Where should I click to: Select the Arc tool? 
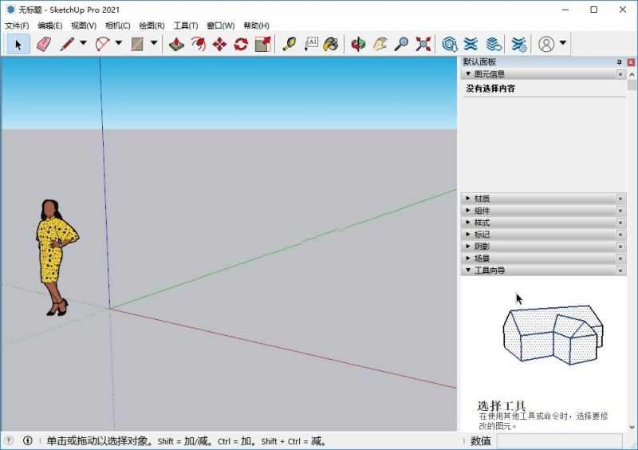point(102,44)
